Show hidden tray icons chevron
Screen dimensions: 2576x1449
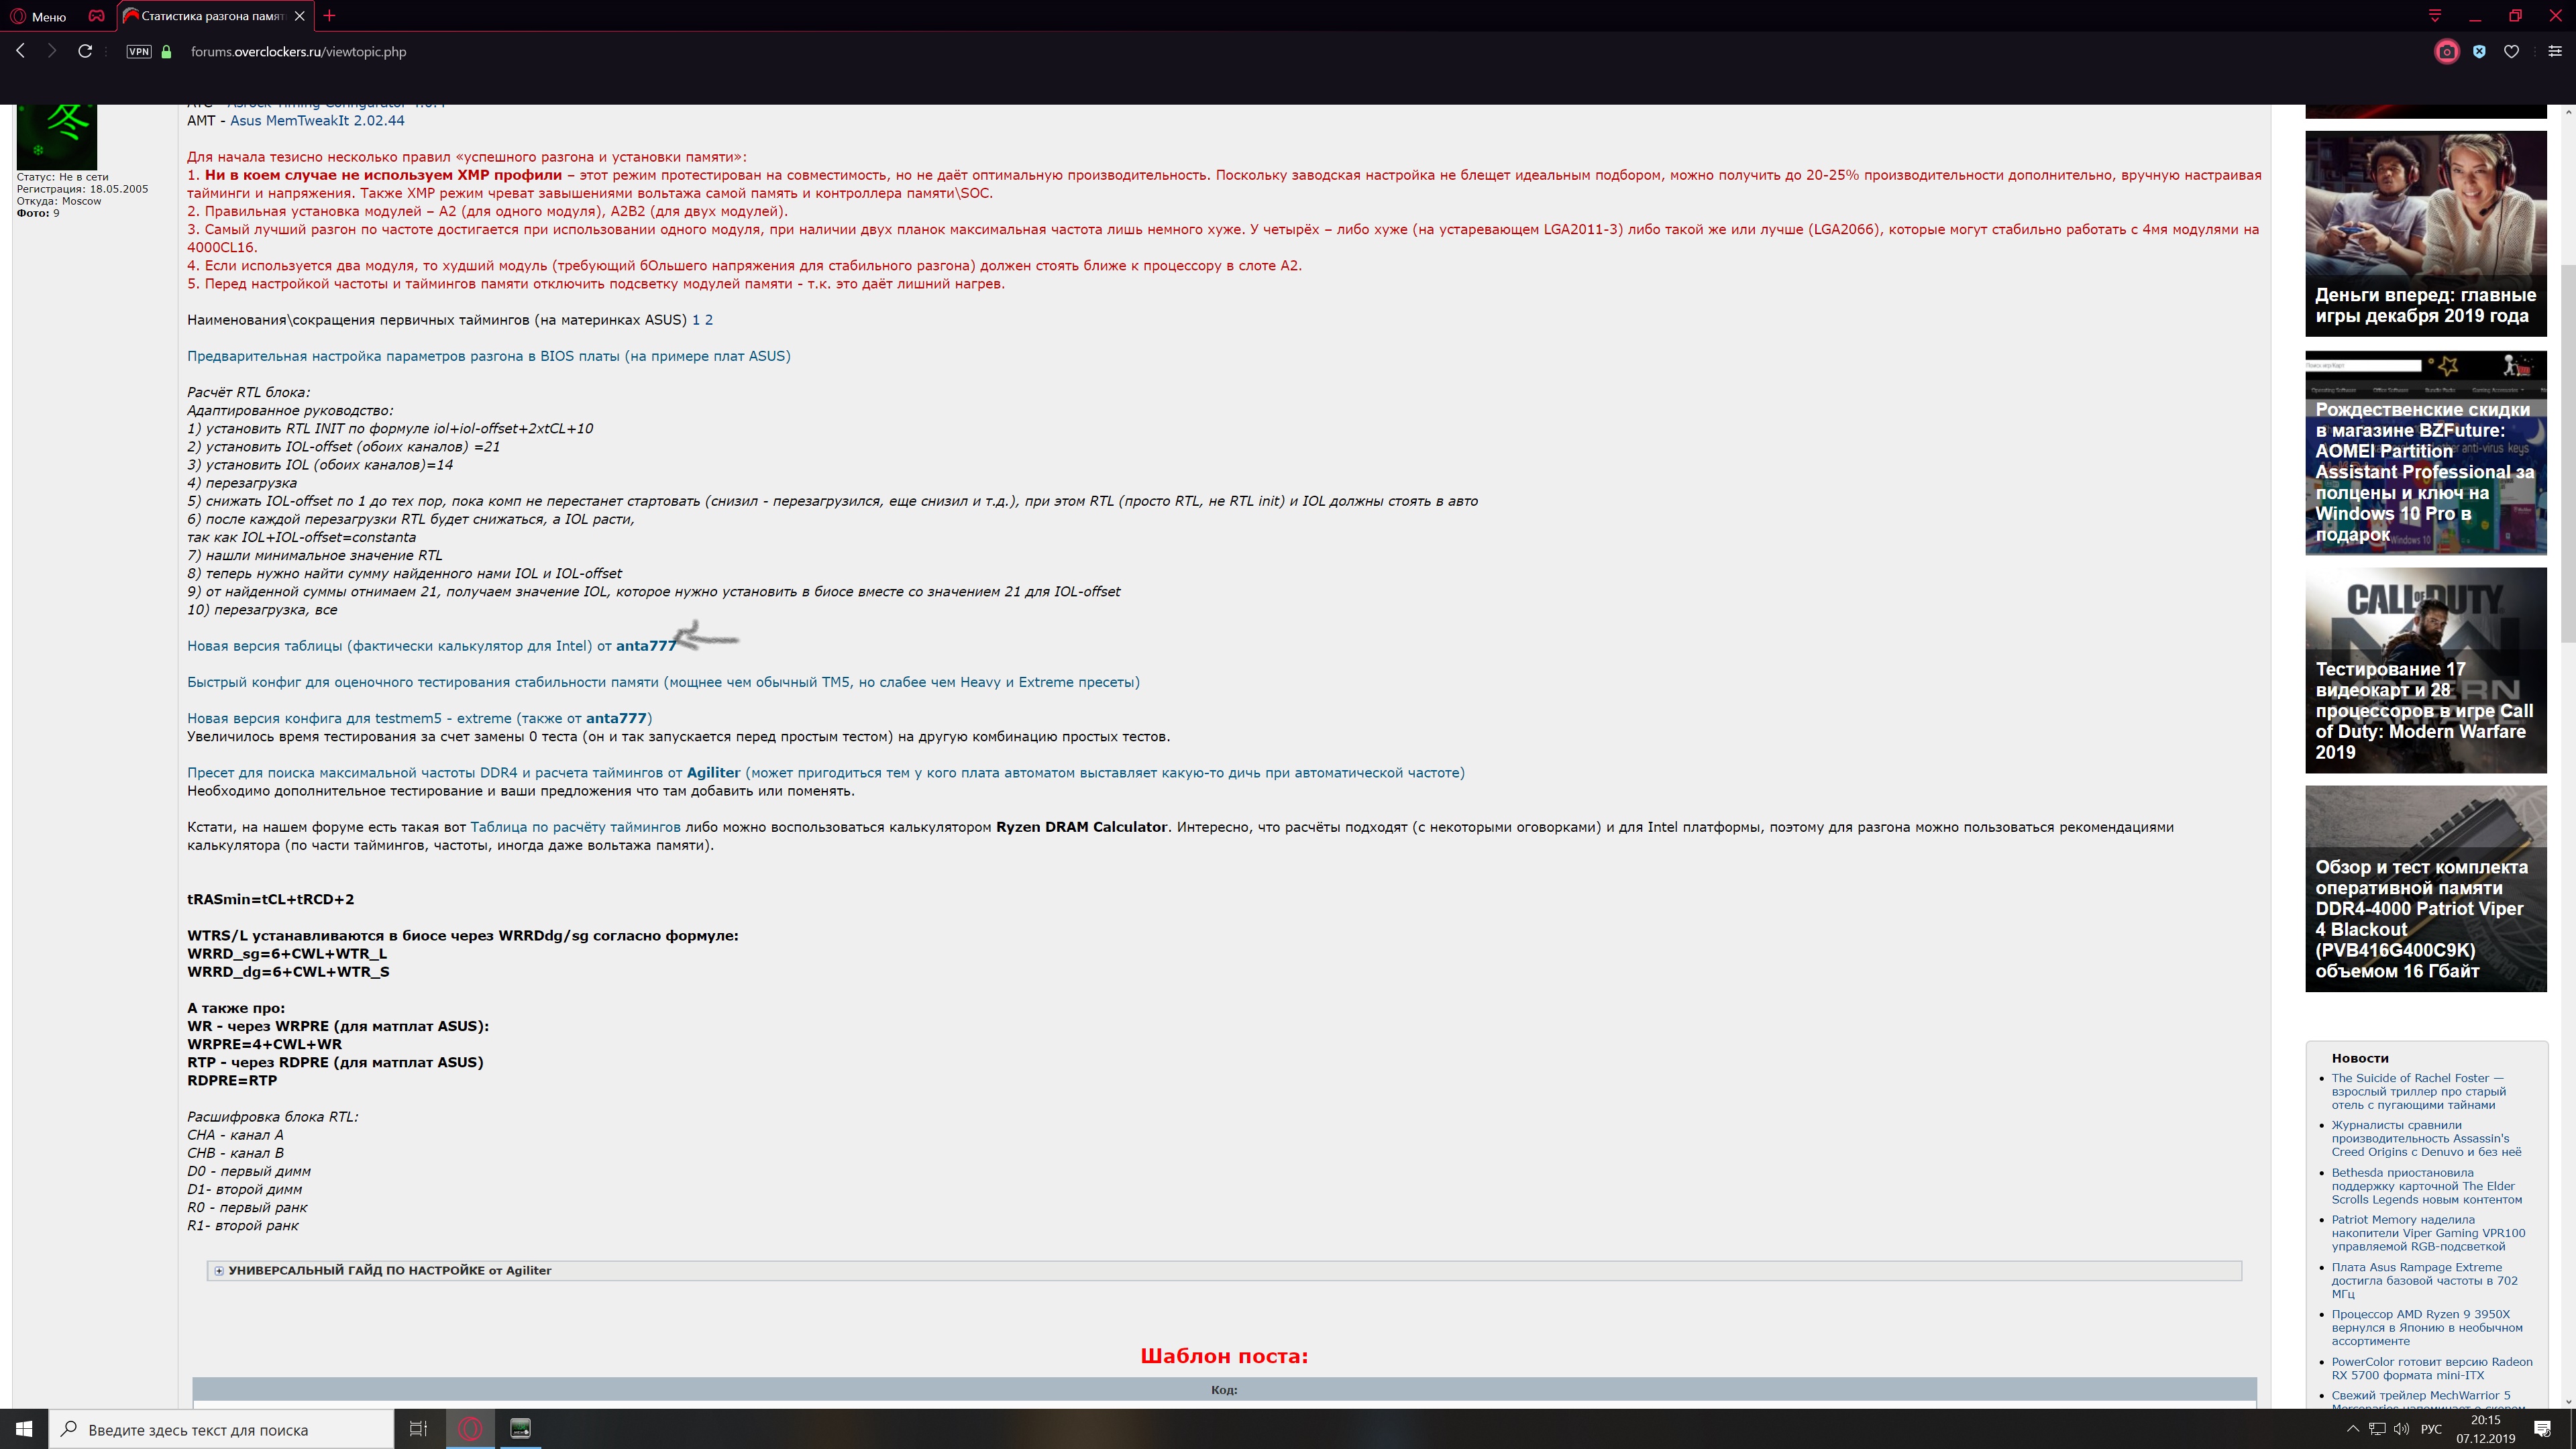coord(2352,1429)
